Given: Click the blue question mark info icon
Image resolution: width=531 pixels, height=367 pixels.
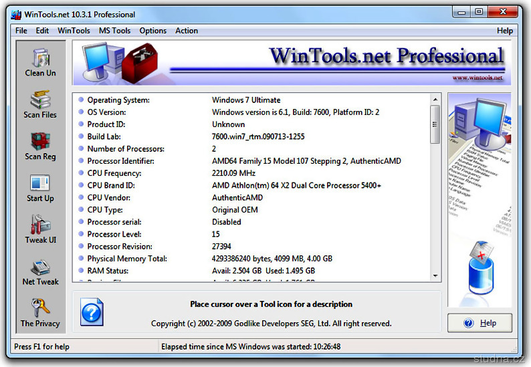Looking at the screenshot, I should coord(92,312).
